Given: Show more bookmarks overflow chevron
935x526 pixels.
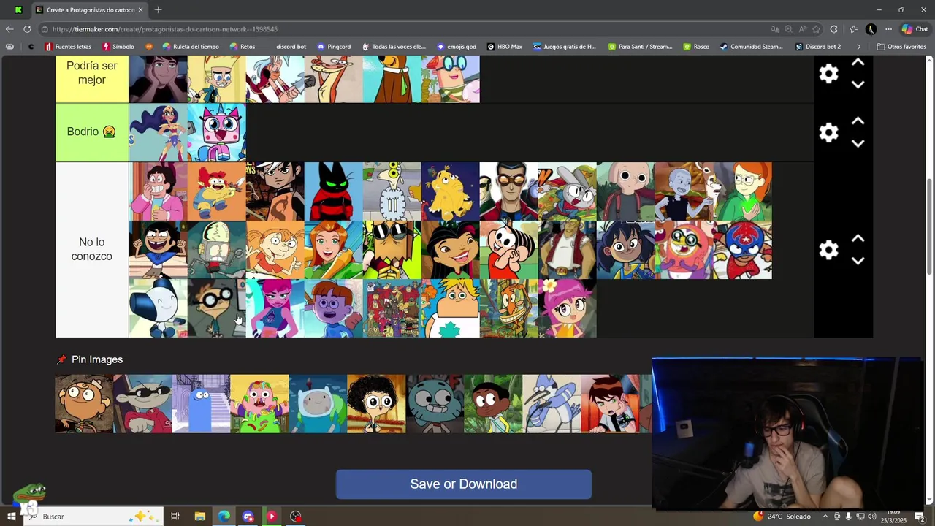Looking at the screenshot, I should click(859, 47).
